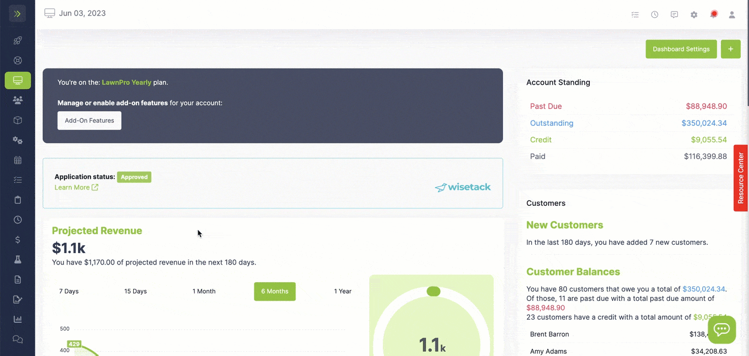Click the Projected Revenue heading
Screen dimensions: 749x356
(97, 231)
